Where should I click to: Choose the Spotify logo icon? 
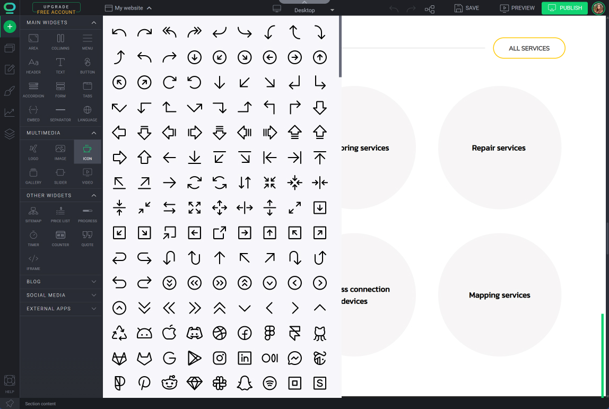click(x=269, y=383)
